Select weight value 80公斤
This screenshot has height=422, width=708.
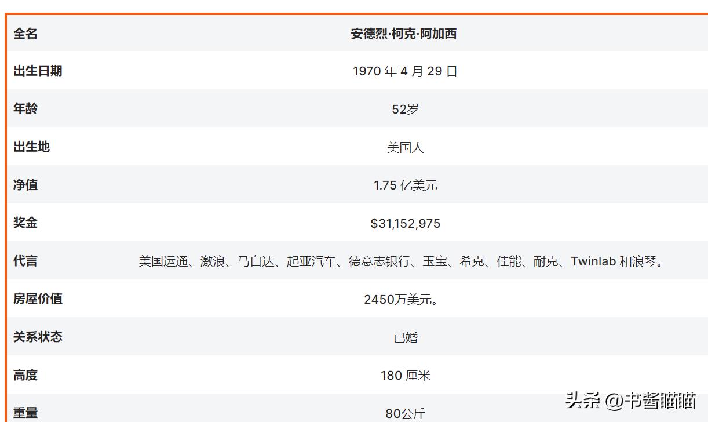405,414
